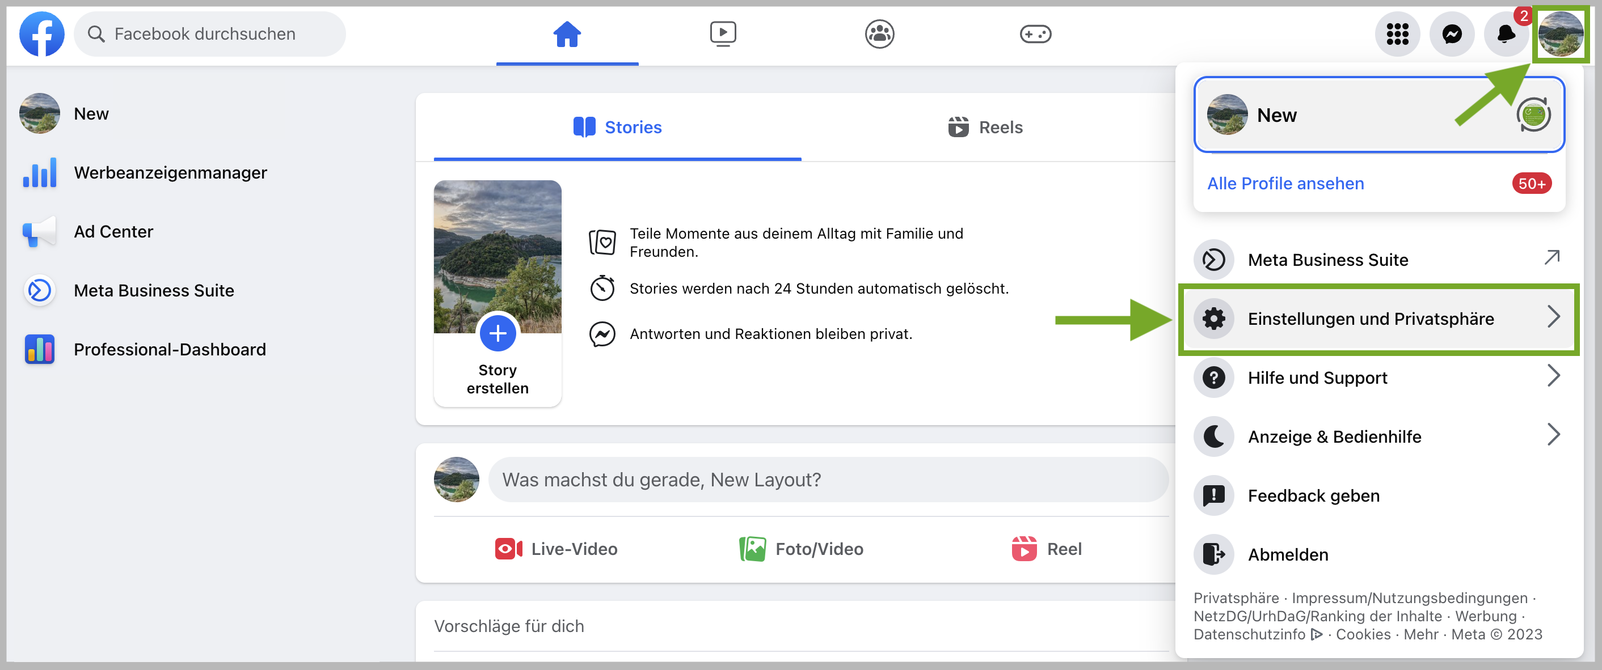Add a Foto/Video to post
The image size is (1602, 670).
[x=802, y=549]
